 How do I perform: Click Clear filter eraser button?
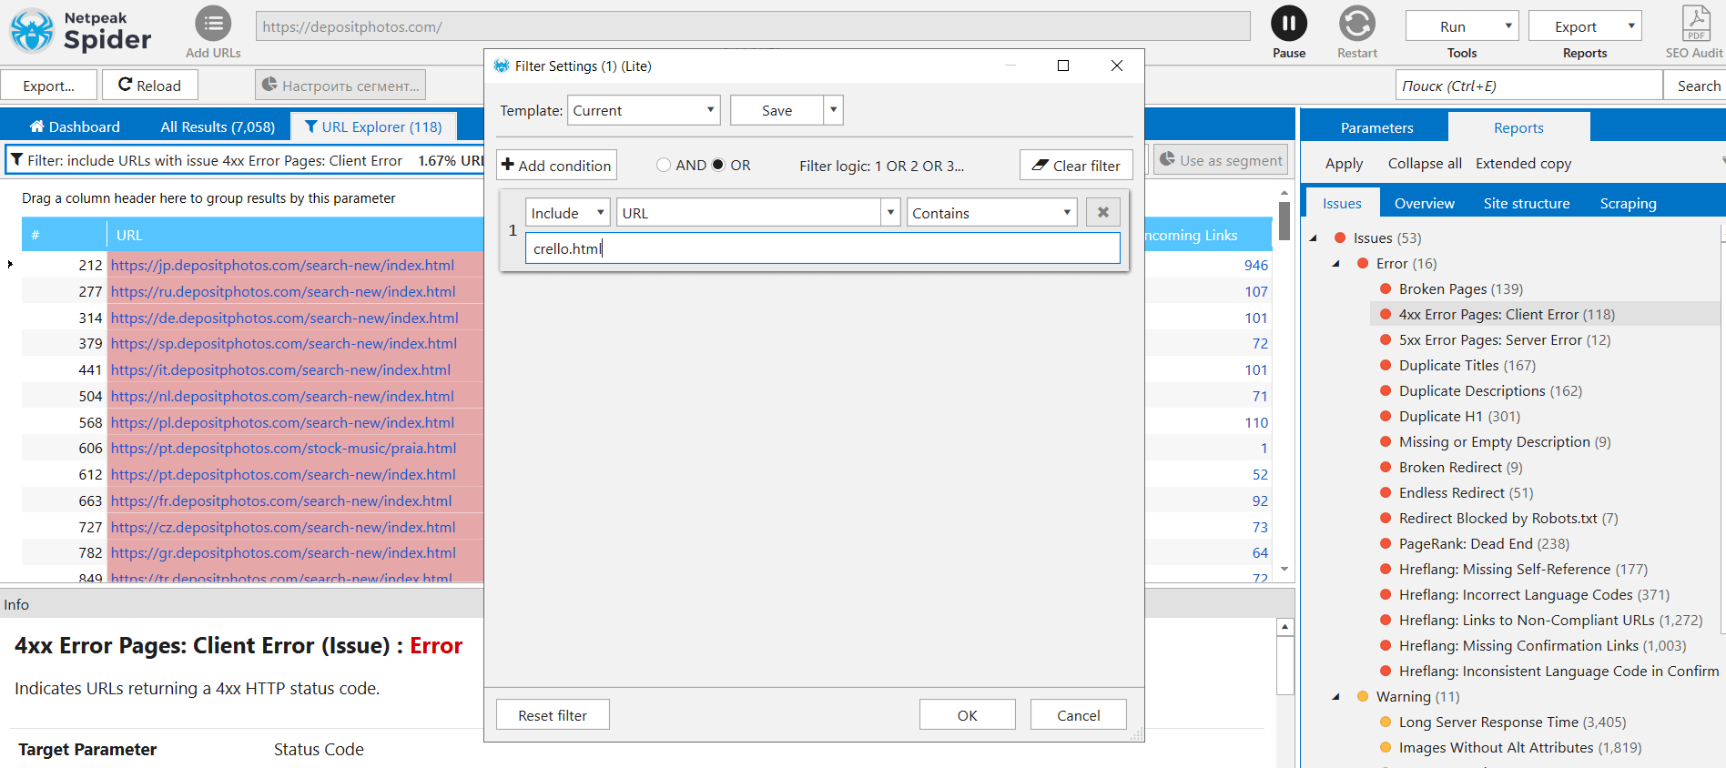tap(1076, 166)
